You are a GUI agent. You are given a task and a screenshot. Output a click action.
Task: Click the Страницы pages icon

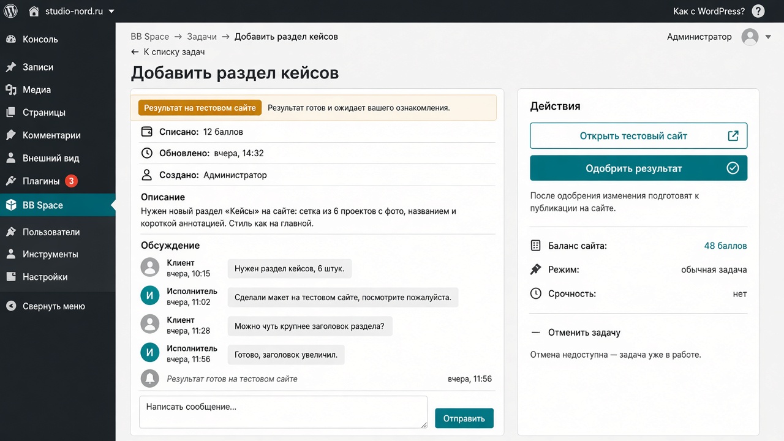tap(11, 112)
